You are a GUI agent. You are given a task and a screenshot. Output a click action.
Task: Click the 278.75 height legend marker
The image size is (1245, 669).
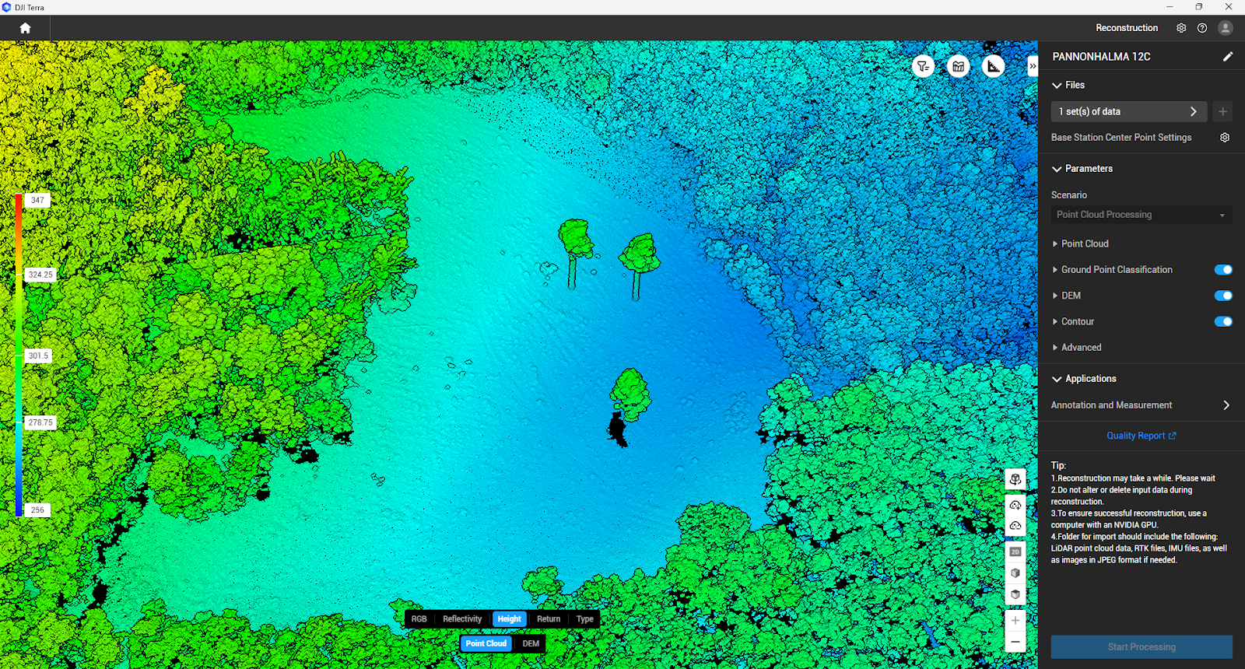40,422
